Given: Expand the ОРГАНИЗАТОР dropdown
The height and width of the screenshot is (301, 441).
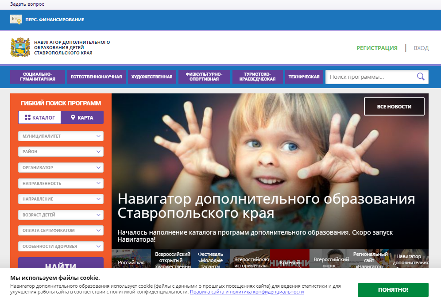Looking at the screenshot, I should tap(61, 168).
